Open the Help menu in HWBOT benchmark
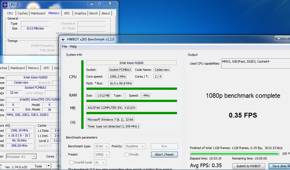290x170 pixels. click(x=73, y=46)
